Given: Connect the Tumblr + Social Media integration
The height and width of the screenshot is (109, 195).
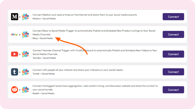Looking at the screenshot, I should pos(173,72).
